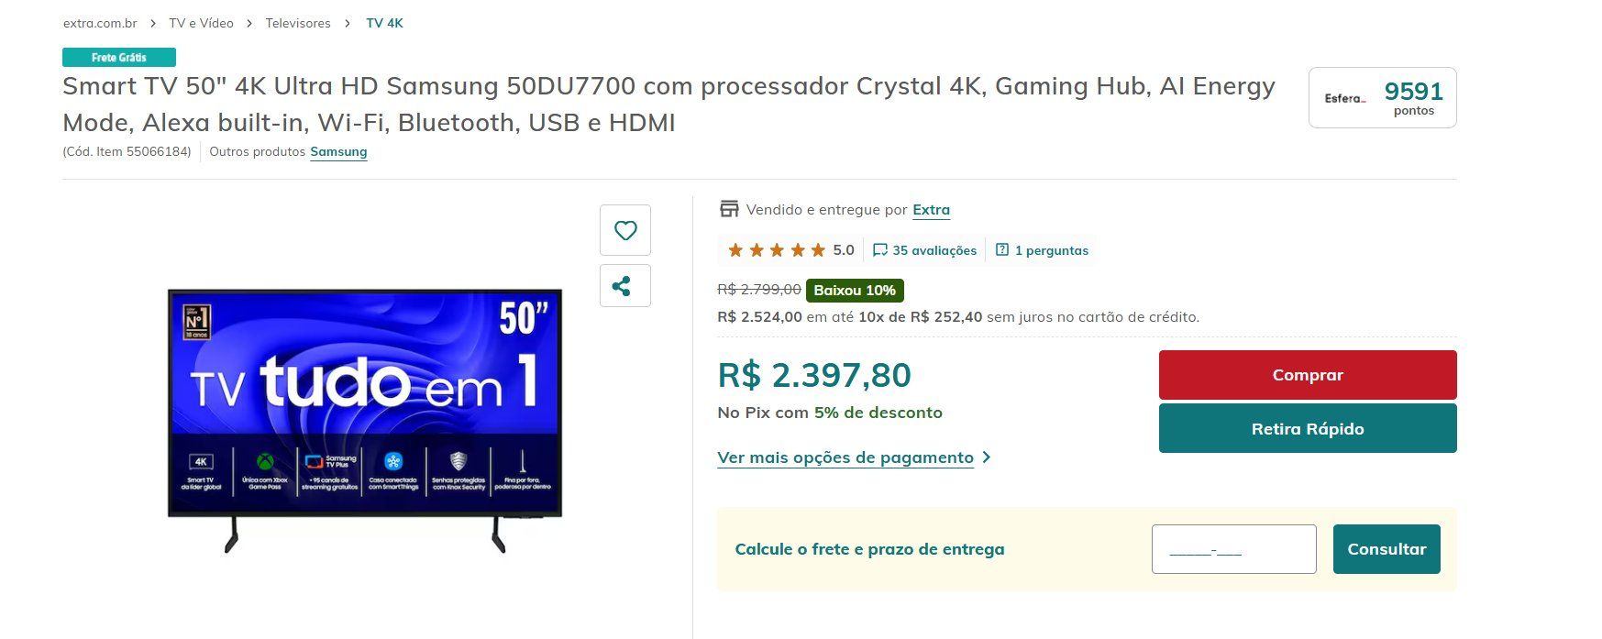
Task: Open extra.com.br breadcrumb home link
Action: (100, 23)
